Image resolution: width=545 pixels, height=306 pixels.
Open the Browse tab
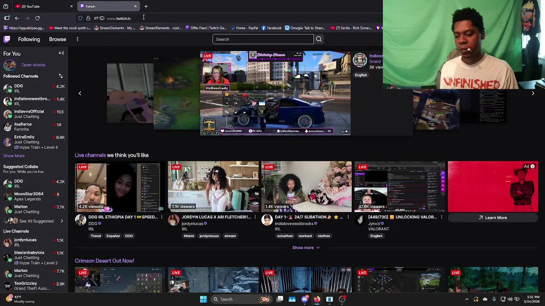tap(57, 39)
